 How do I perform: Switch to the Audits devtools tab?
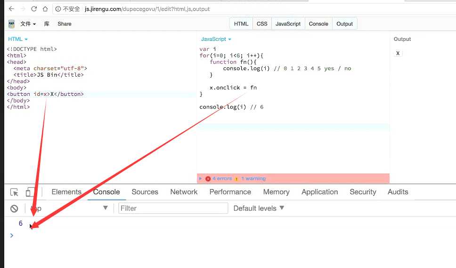tap(398, 192)
